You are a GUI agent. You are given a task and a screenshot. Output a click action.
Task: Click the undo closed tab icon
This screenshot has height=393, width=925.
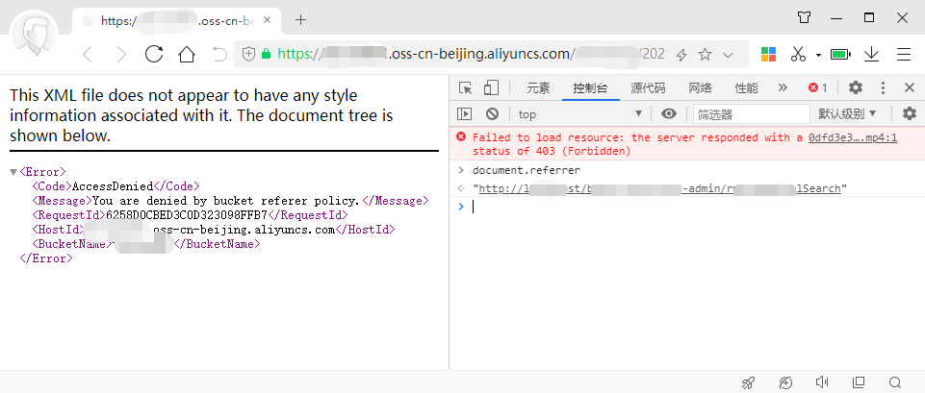coord(219,55)
